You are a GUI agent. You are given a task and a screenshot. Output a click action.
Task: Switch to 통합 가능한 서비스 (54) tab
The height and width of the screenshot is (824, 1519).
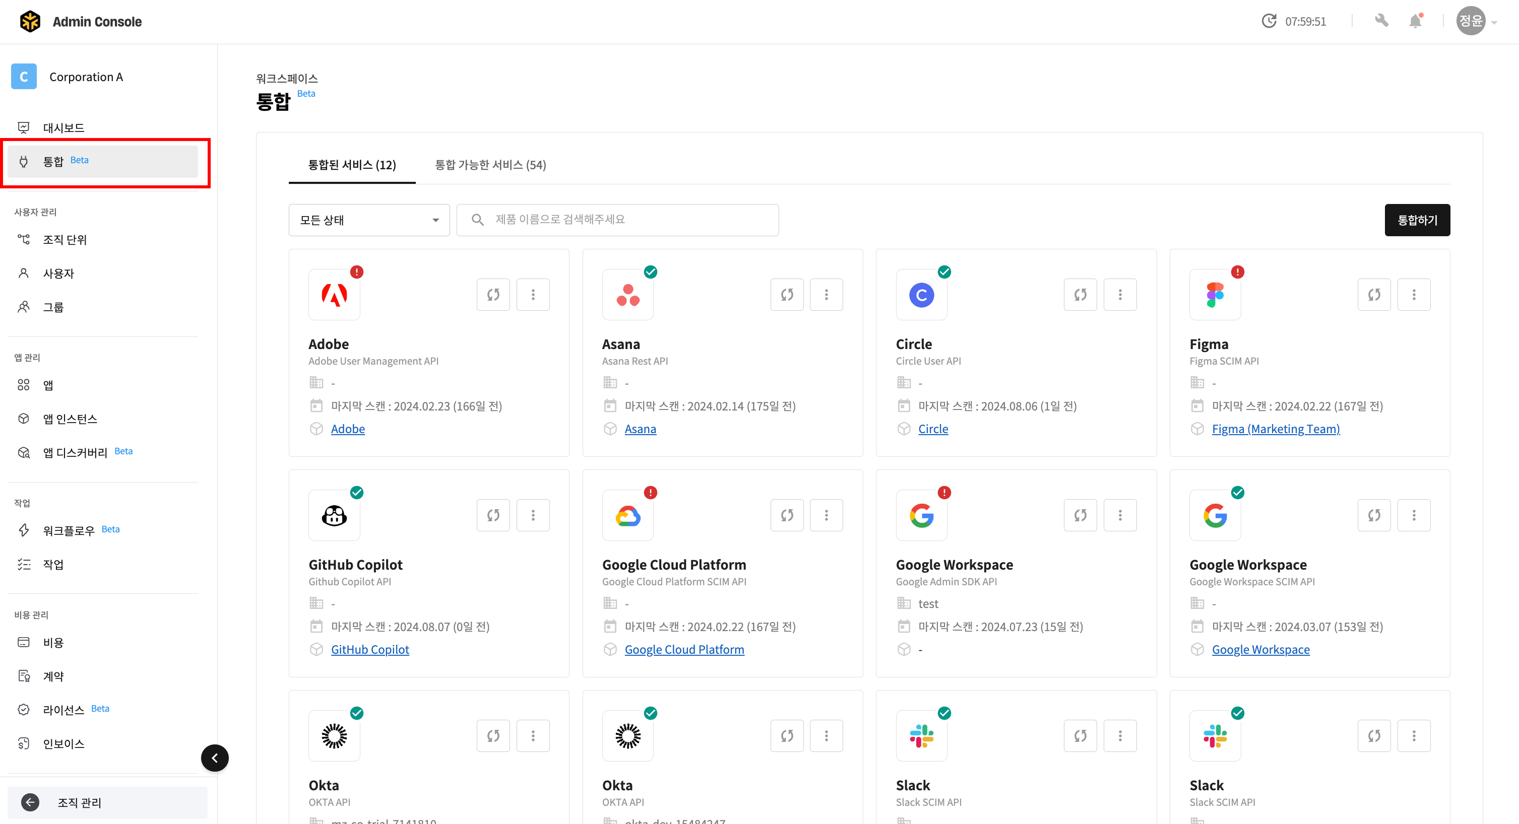(490, 164)
